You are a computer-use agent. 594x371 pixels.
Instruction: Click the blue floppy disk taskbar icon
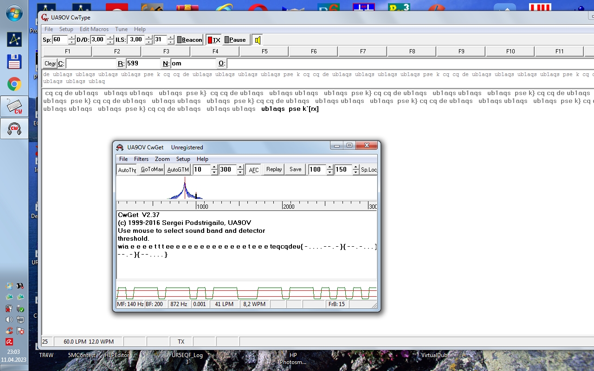tap(14, 62)
